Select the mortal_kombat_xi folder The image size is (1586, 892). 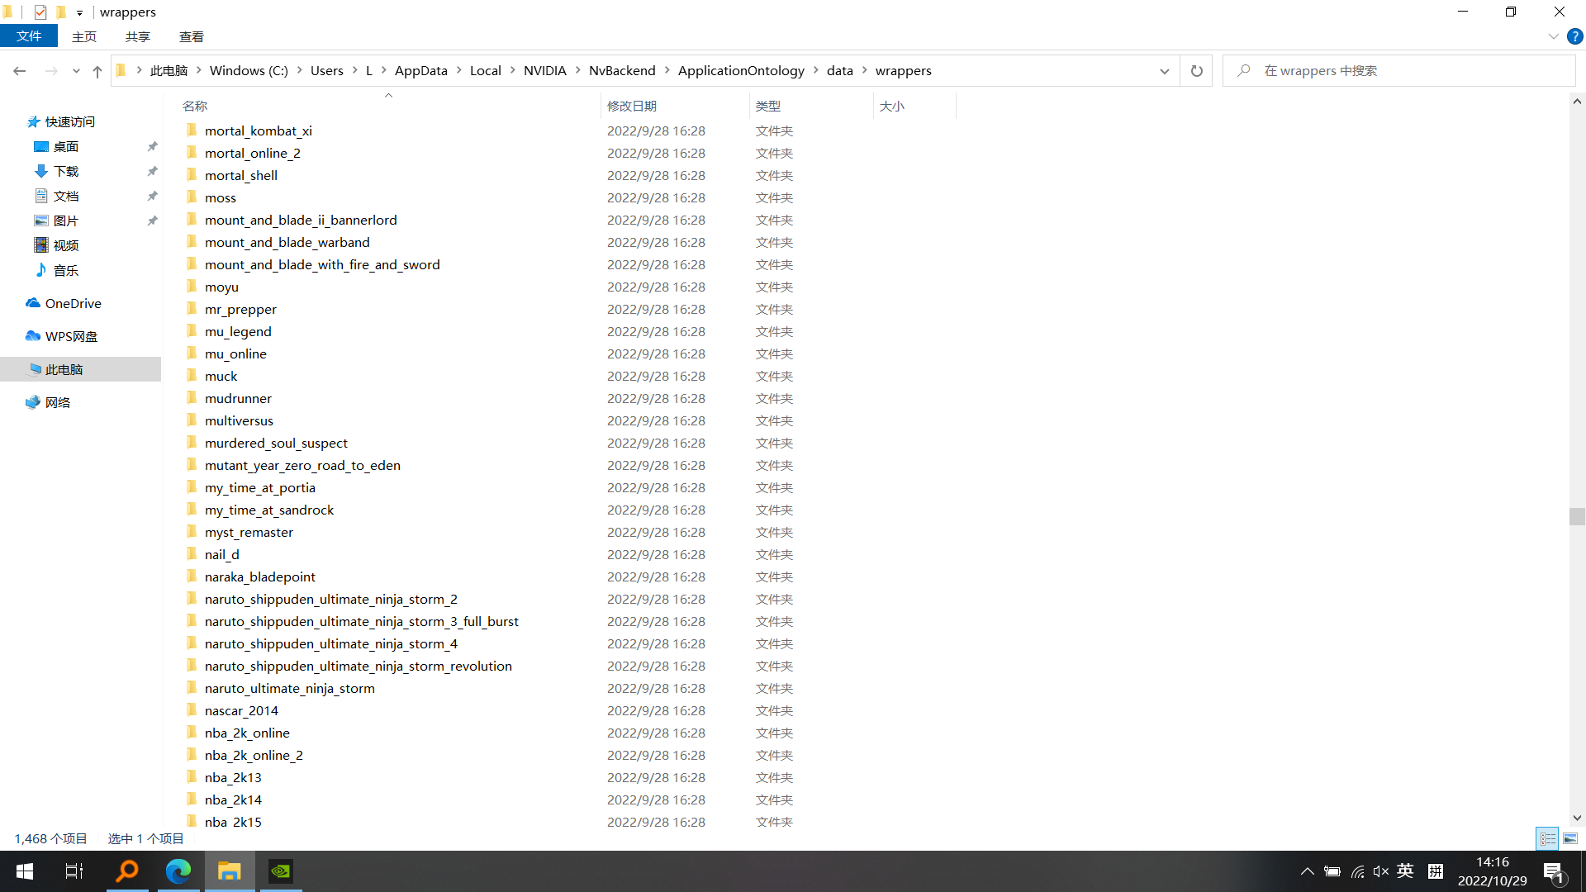click(x=259, y=130)
